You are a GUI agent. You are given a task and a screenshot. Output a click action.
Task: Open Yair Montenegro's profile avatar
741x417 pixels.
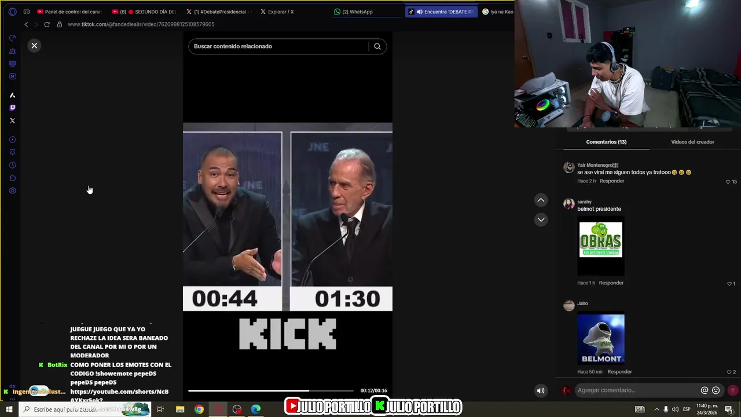click(569, 168)
